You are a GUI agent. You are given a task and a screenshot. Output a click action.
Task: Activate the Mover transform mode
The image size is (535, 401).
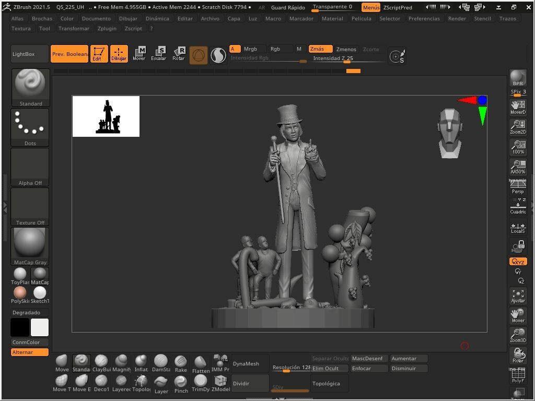139,54
